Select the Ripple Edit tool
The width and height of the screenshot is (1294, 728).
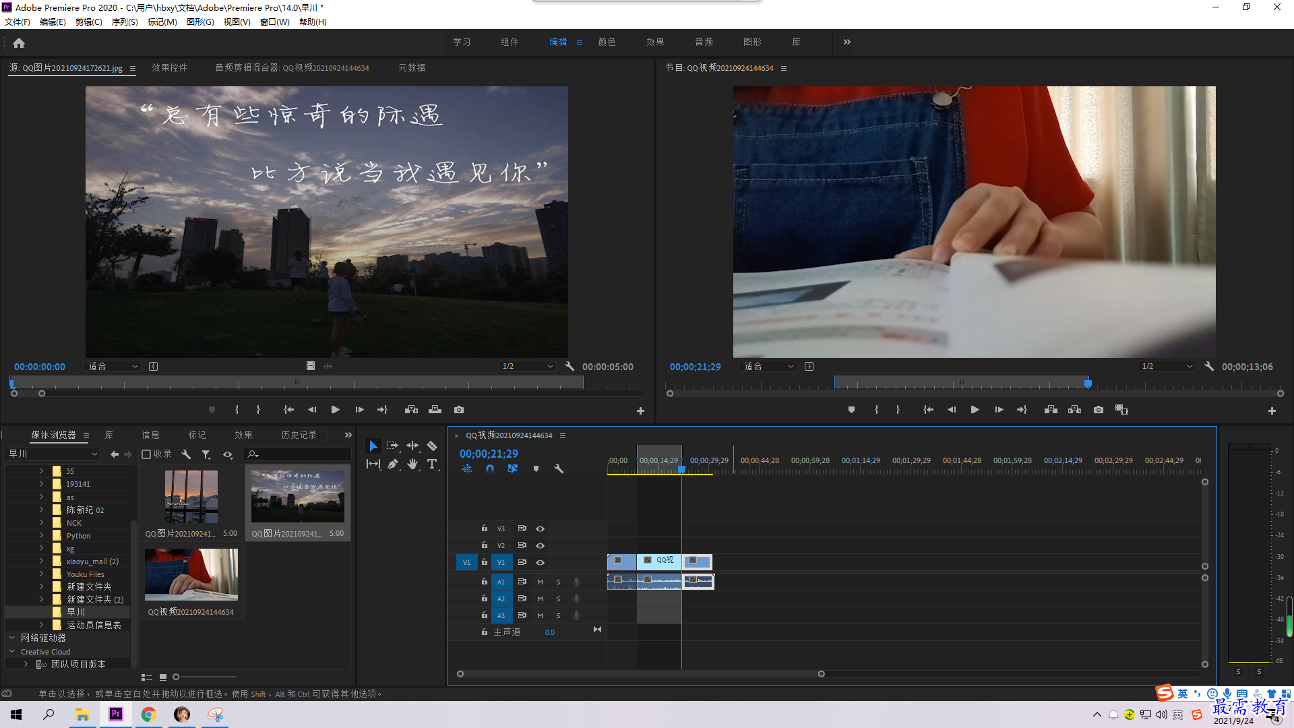click(x=412, y=446)
